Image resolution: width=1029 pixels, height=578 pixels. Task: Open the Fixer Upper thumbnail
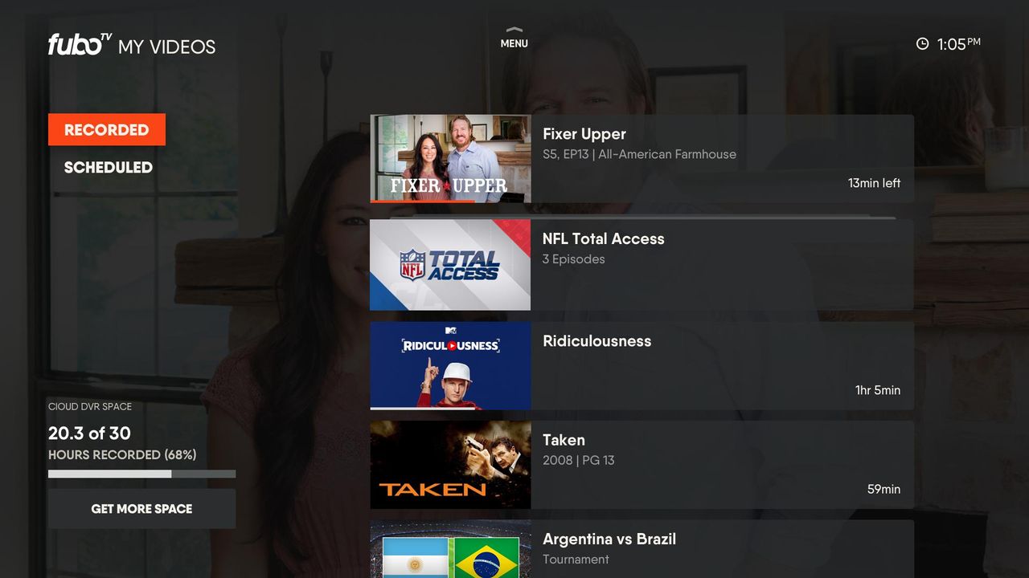pyautogui.click(x=450, y=158)
